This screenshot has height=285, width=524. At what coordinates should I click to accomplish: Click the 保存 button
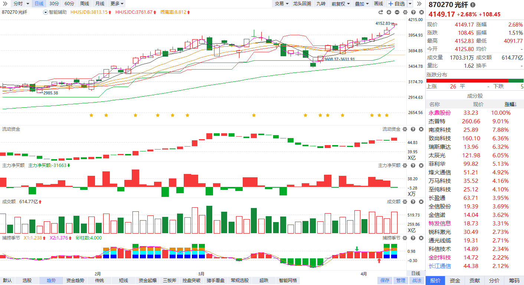coord(385,281)
